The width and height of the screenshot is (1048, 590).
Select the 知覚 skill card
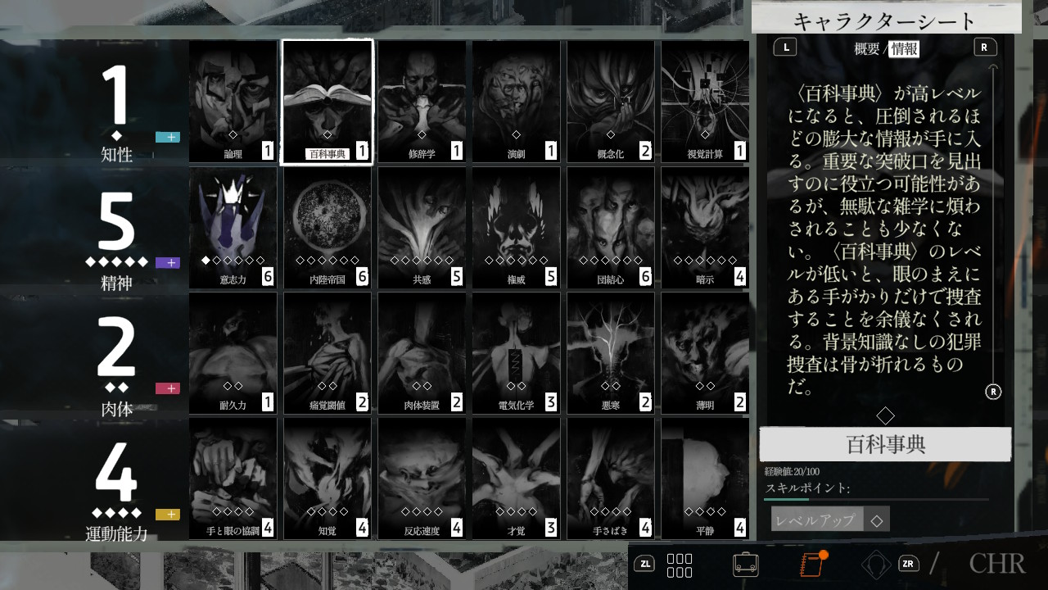point(327,479)
